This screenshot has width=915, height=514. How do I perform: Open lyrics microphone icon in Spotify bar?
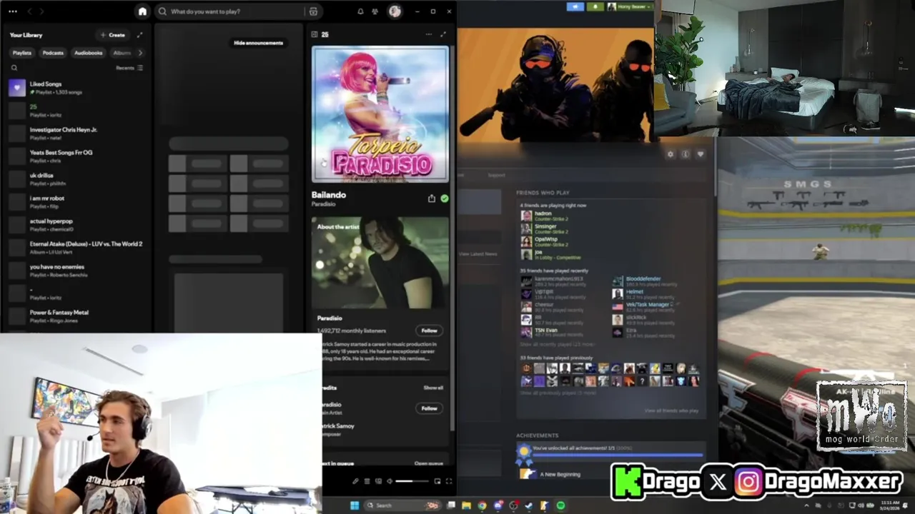pyautogui.click(x=356, y=481)
